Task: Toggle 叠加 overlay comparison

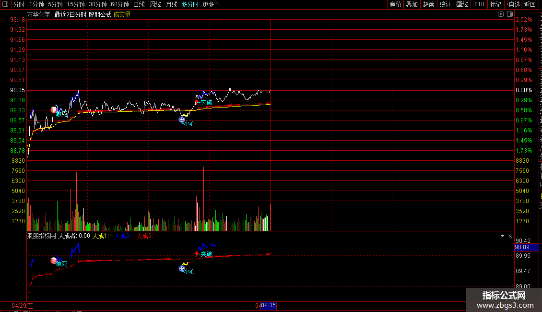Action: [412, 4]
